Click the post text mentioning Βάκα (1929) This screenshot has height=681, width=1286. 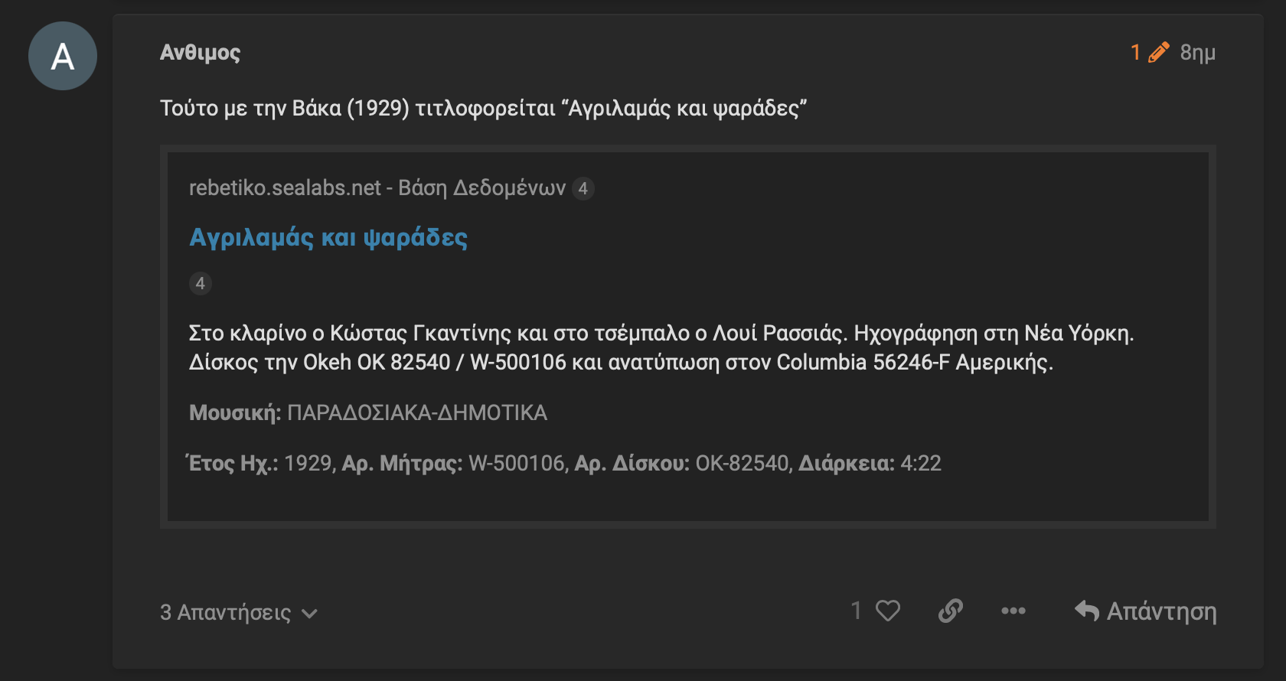[x=483, y=108]
